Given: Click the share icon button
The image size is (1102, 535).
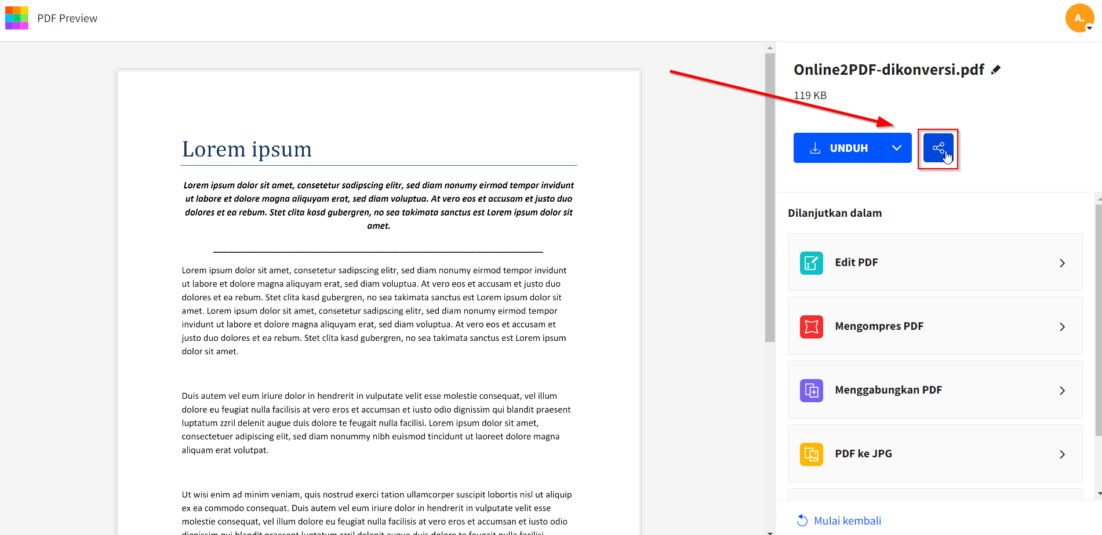Looking at the screenshot, I should [939, 148].
